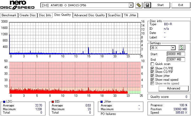
Task: Click the Speed value 305.83 X
Action: point(181,113)
